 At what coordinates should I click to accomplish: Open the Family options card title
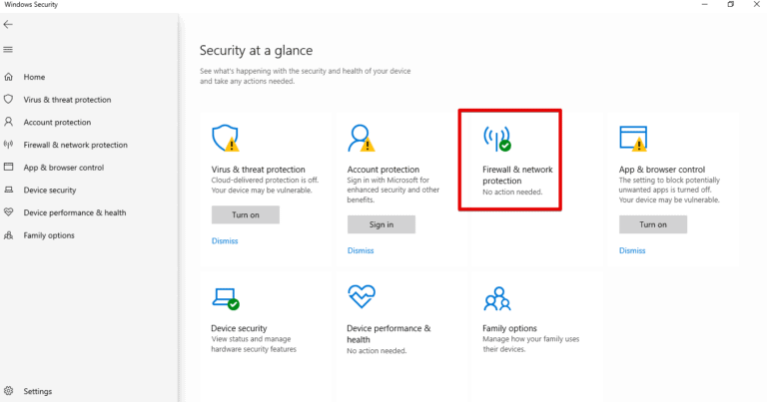[x=509, y=328]
